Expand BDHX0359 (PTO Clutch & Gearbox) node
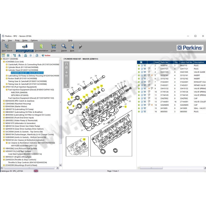Screen dimensions: 206x206 click(4, 101)
